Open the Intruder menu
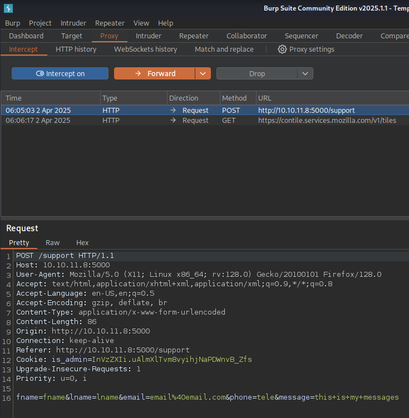409x418 pixels. point(73,23)
